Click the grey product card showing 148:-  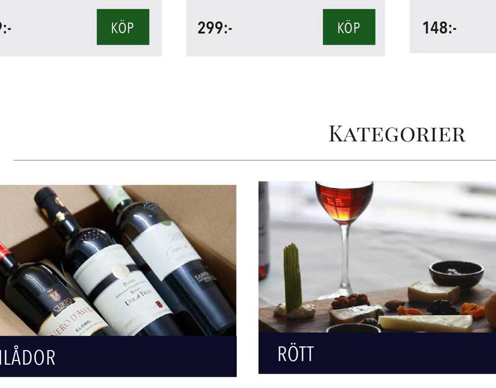pos(452,27)
